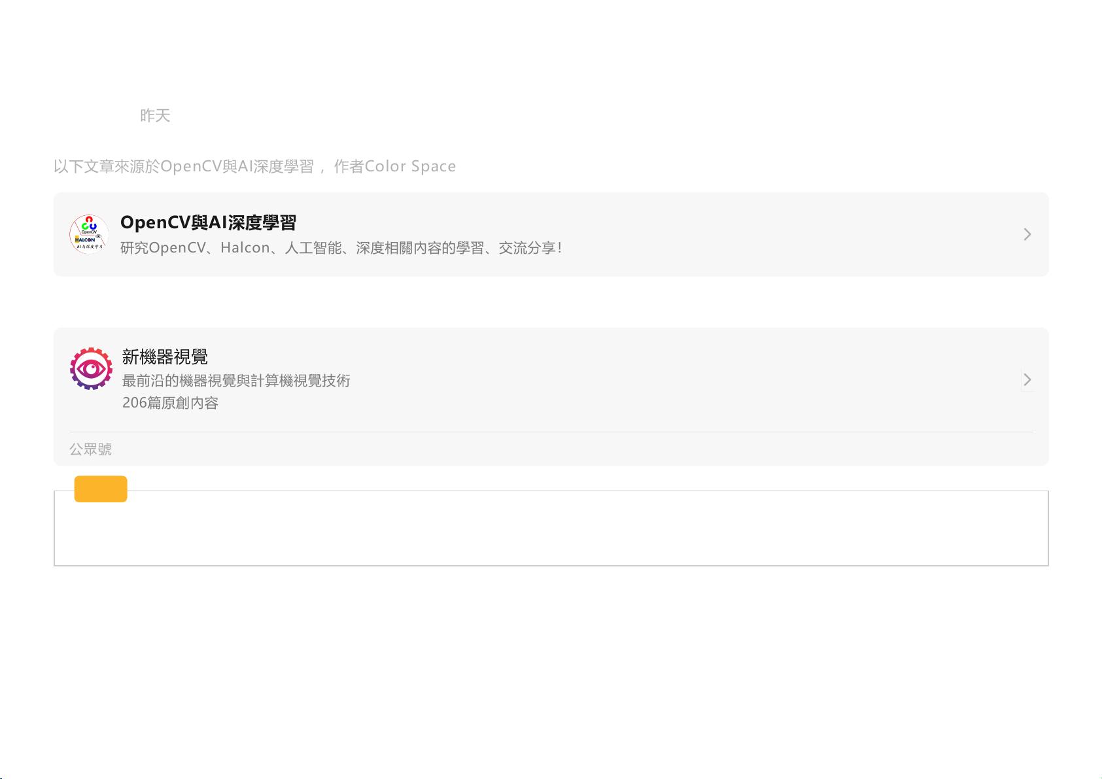
Task: Click the 公眾號 label
Action: pyautogui.click(x=91, y=449)
